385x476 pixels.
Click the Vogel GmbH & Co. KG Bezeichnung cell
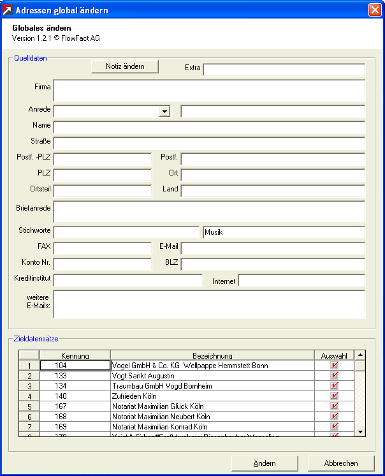212,366
